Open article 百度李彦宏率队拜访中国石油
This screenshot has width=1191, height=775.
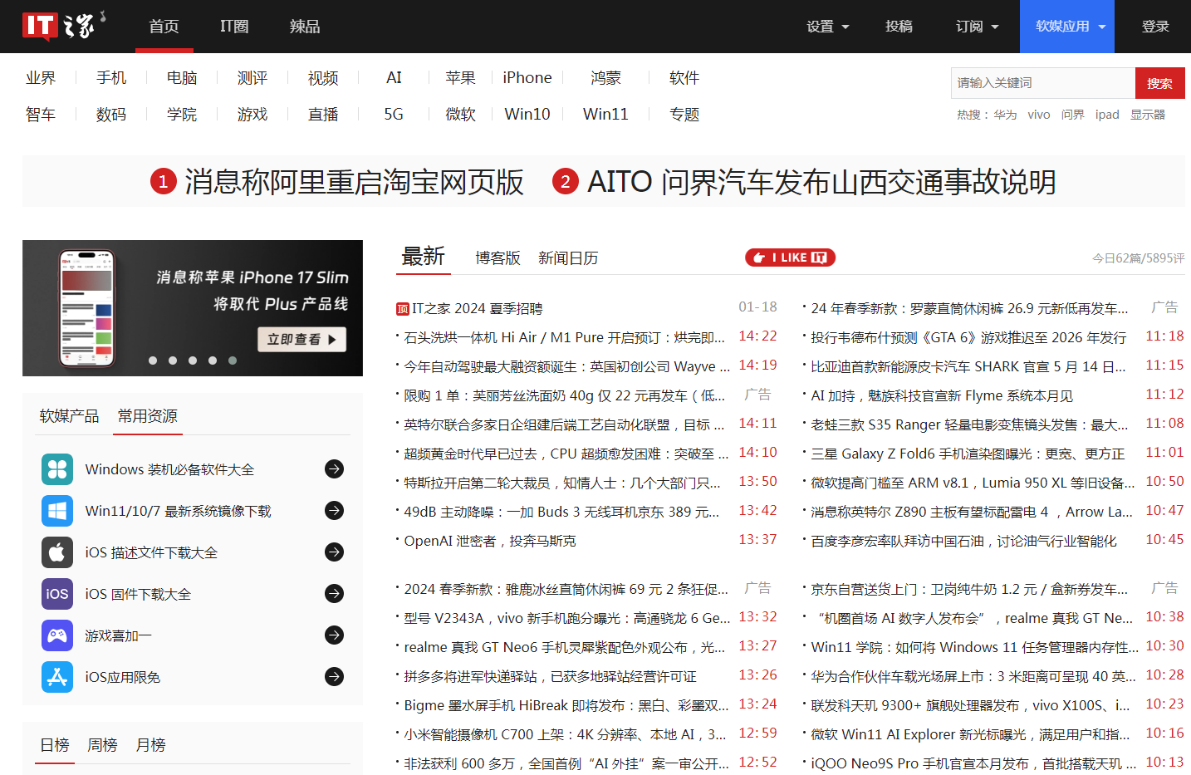[x=963, y=542]
